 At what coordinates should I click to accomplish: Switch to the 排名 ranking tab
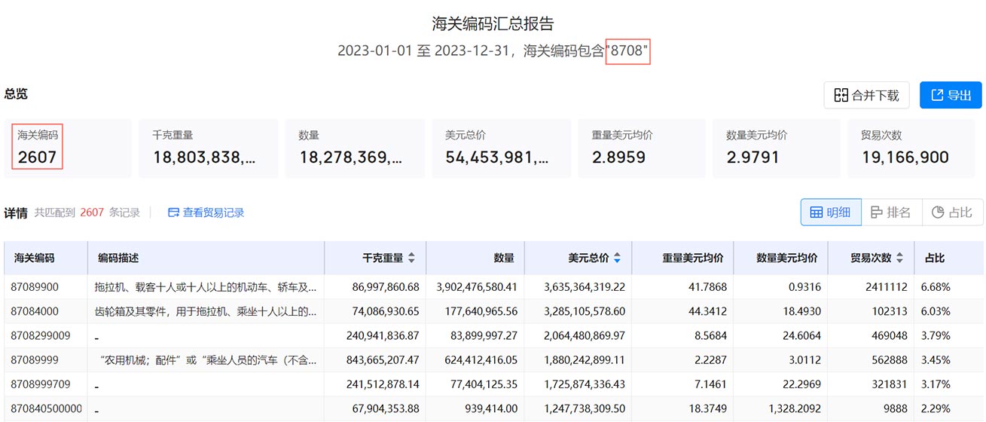click(x=890, y=213)
